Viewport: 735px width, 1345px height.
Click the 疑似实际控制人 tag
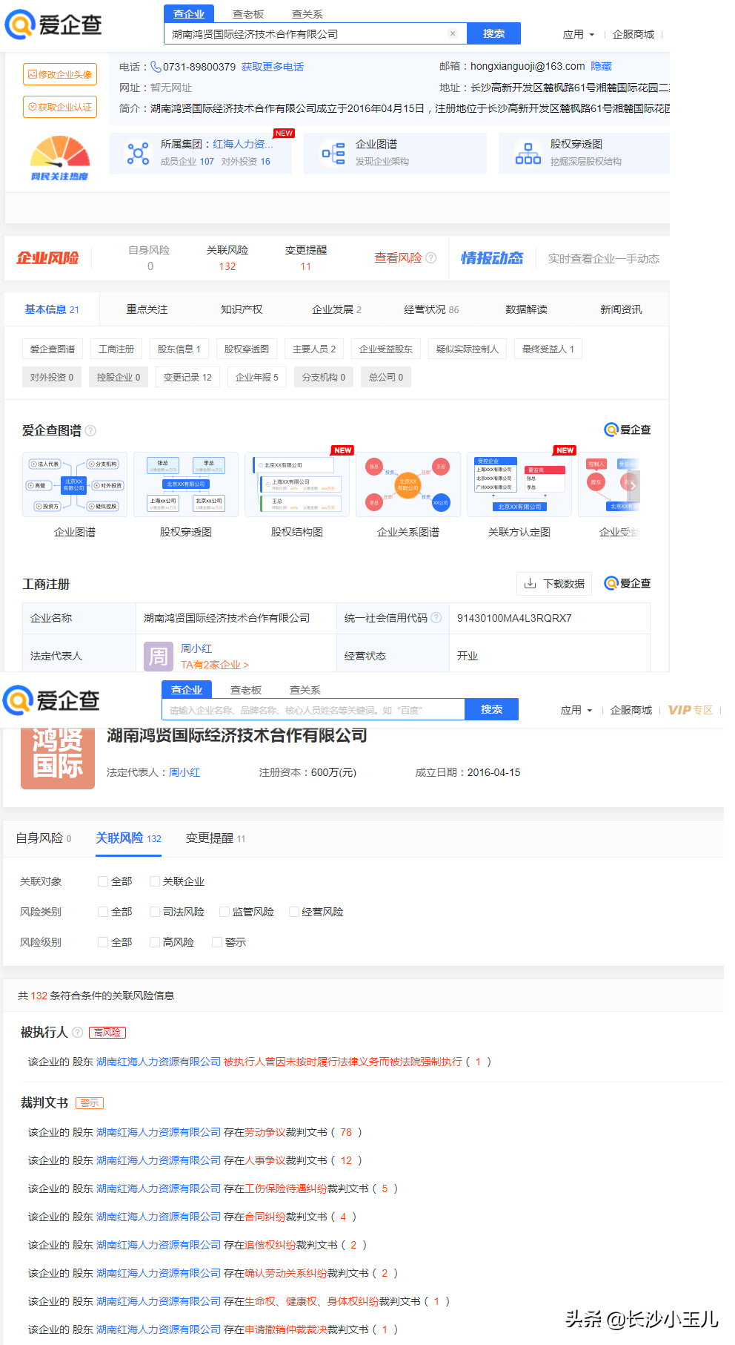(468, 349)
